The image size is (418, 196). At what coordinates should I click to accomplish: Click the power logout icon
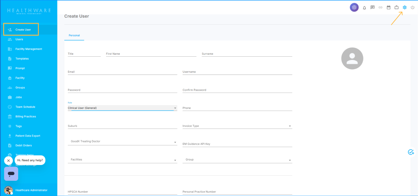pyautogui.click(x=412, y=7)
